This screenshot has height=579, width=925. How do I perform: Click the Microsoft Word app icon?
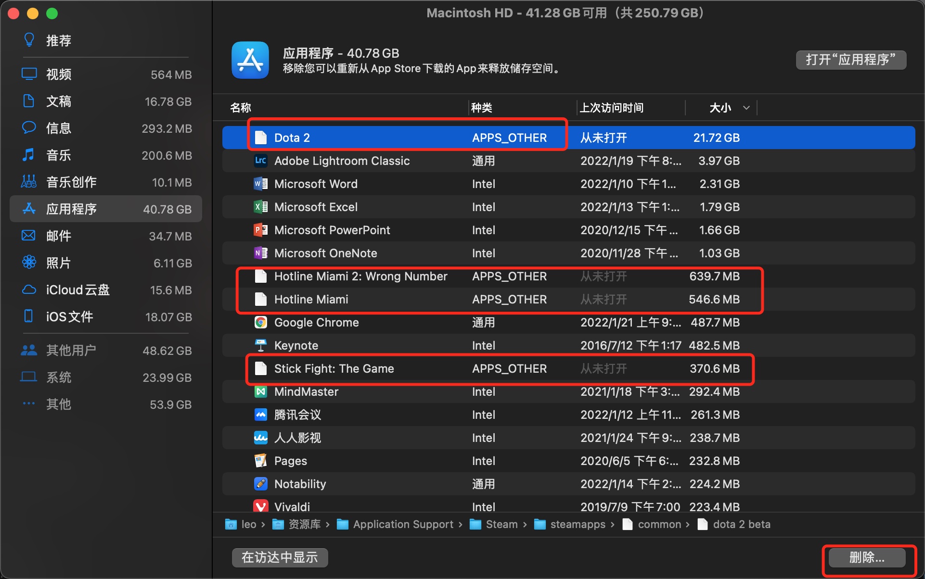pyautogui.click(x=260, y=184)
